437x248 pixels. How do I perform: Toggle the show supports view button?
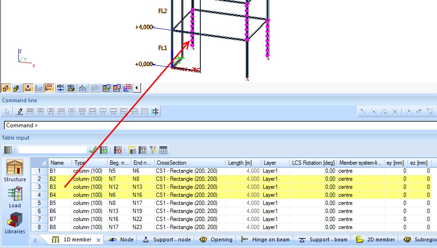coord(27,88)
